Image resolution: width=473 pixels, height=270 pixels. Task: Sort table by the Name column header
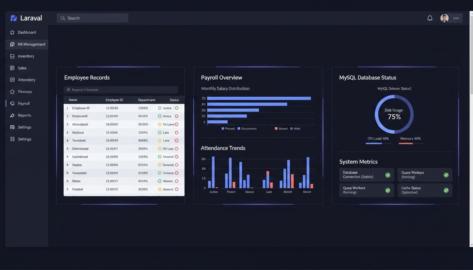click(73, 100)
